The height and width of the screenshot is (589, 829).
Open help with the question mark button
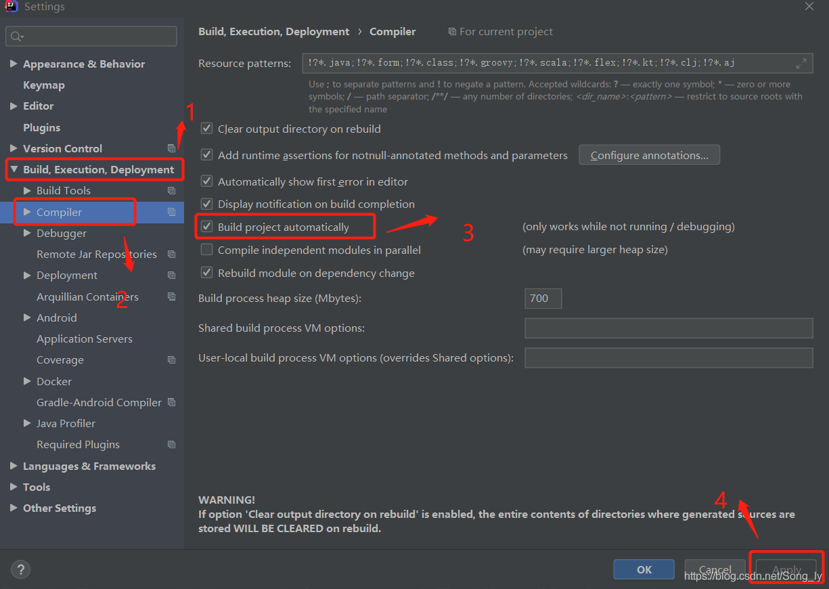pyautogui.click(x=20, y=569)
